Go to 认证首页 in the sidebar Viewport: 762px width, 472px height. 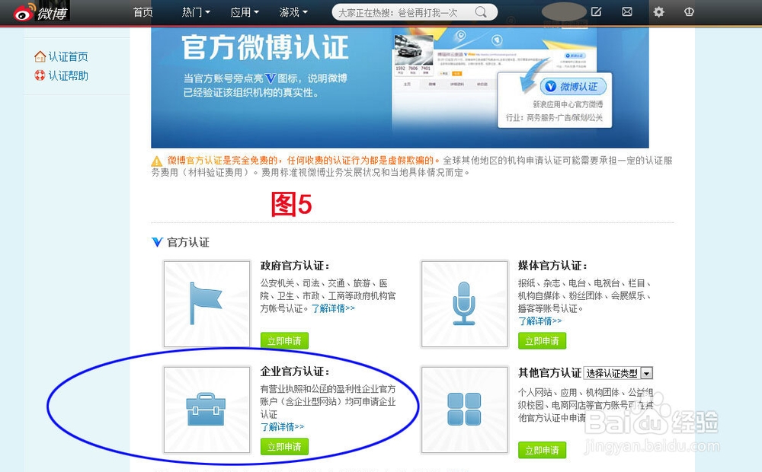[68, 57]
